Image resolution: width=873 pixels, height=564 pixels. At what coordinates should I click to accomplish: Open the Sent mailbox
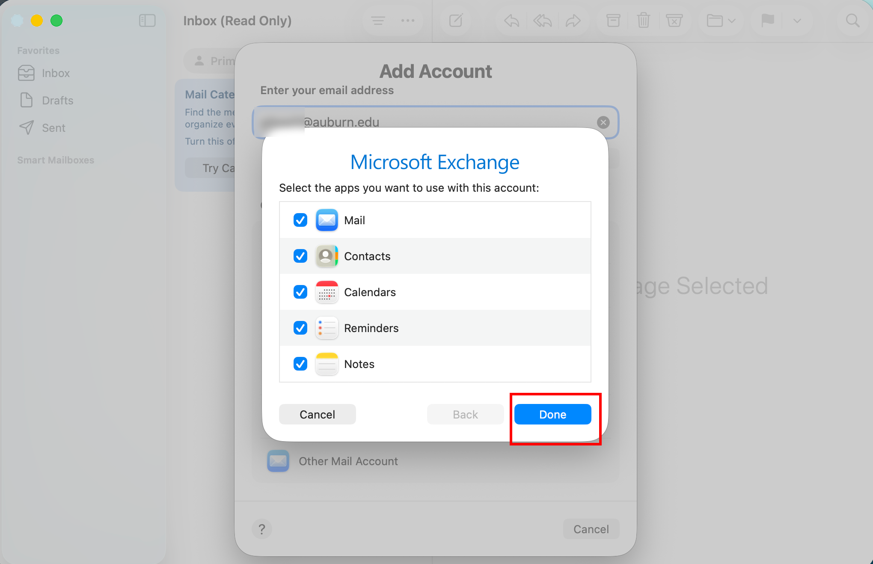42,128
